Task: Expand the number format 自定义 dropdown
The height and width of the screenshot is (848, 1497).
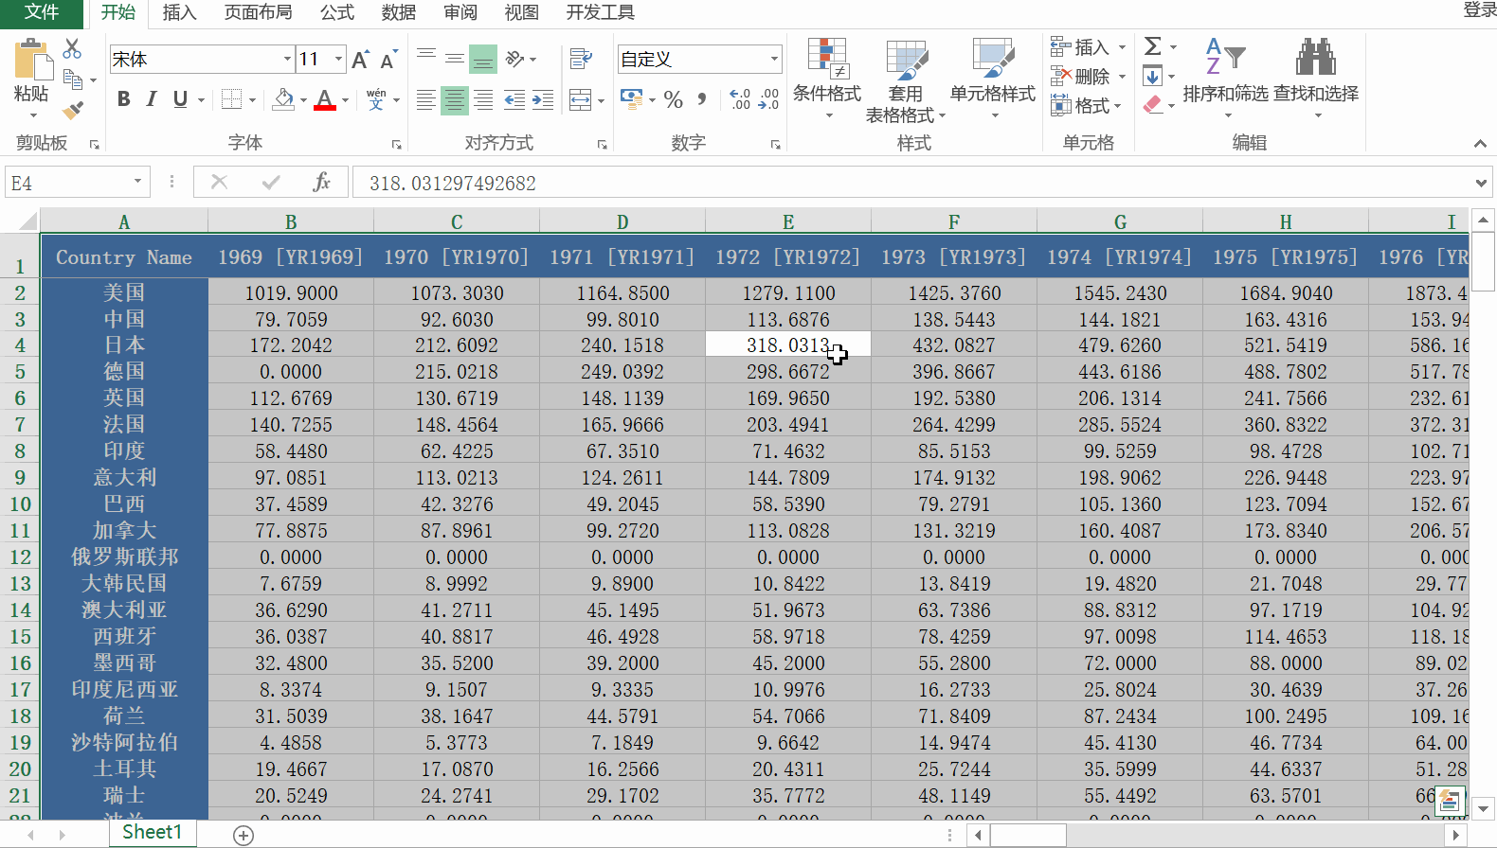Action: (774, 60)
